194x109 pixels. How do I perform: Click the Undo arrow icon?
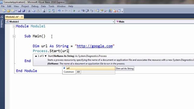(59, 11)
